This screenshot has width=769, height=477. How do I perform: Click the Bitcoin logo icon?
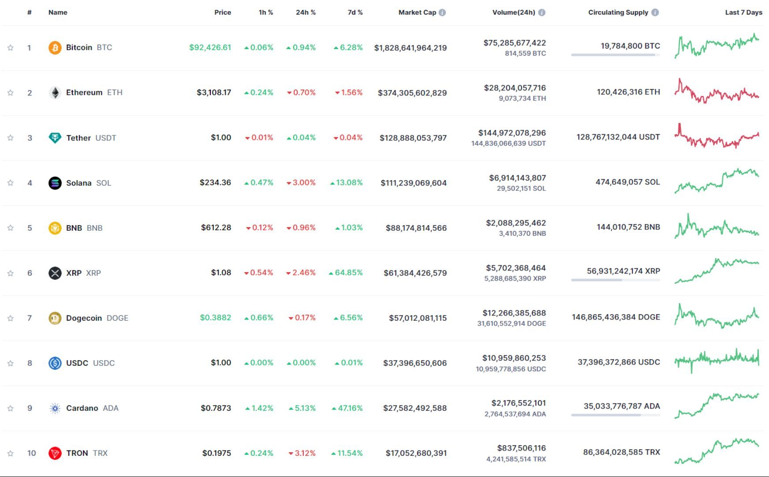coord(54,47)
